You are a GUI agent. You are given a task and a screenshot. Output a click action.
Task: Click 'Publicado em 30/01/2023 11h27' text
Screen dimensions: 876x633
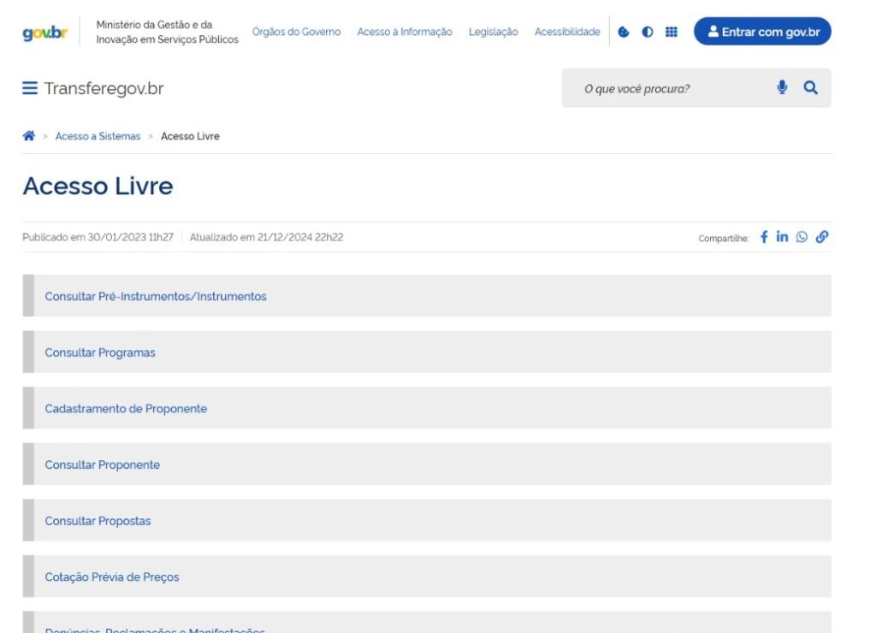(x=98, y=237)
